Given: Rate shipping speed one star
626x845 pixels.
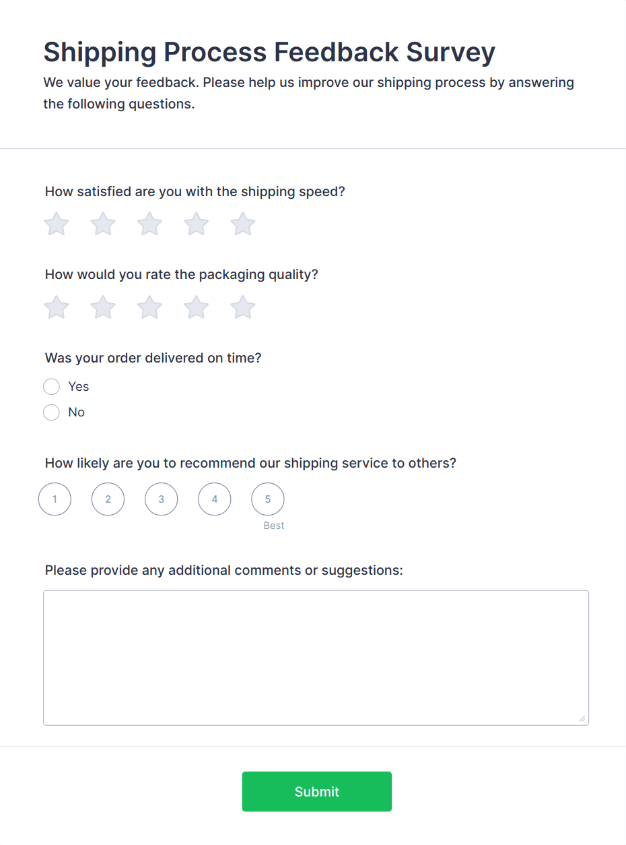Looking at the screenshot, I should coord(57,224).
